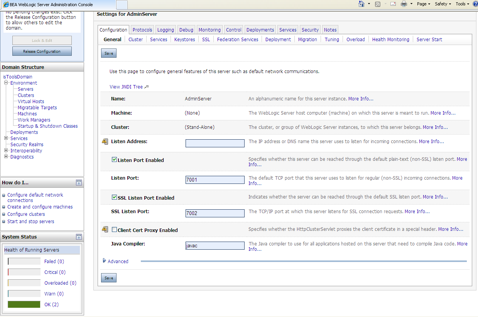Open Configure default network connections link
The width and height of the screenshot is (478, 317).
click(x=35, y=197)
